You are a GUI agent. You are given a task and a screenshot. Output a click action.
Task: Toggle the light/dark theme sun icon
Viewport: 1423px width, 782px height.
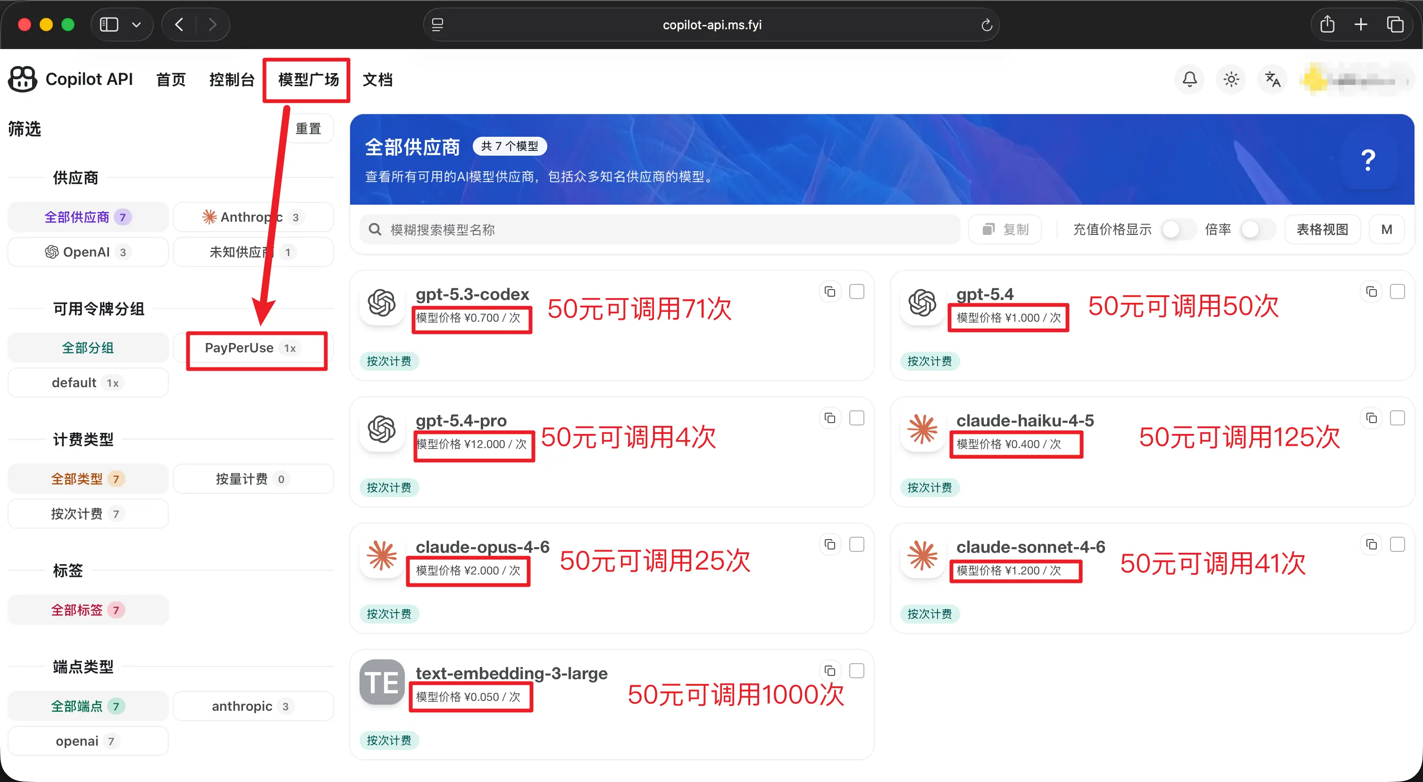1231,80
